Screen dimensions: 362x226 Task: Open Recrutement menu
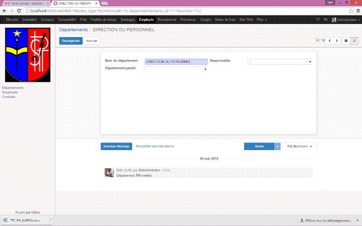coord(167,19)
